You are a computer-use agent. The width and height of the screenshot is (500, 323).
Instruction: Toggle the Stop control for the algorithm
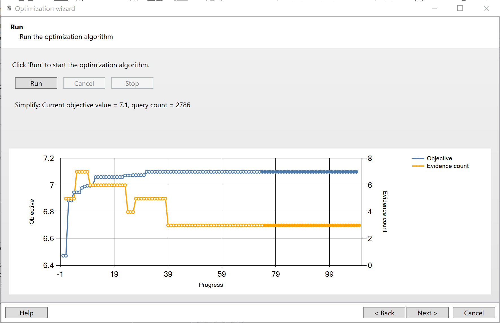[132, 83]
